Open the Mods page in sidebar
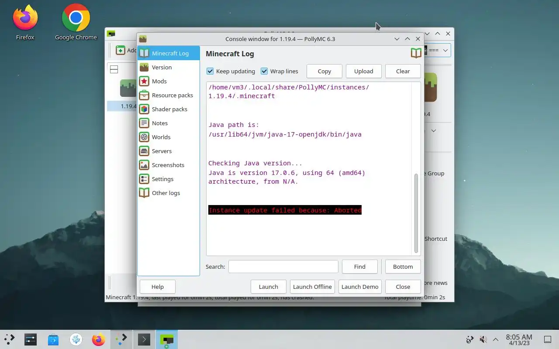The height and width of the screenshot is (349, 559). click(169, 81)
